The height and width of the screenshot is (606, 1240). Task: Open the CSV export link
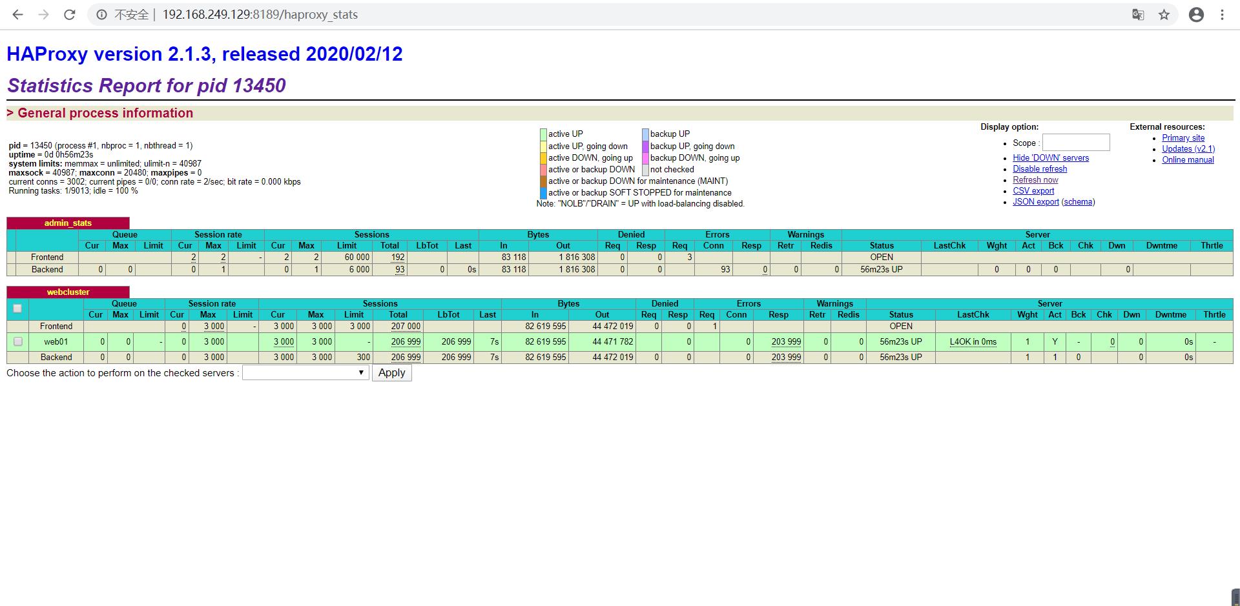coord(1033,191)
